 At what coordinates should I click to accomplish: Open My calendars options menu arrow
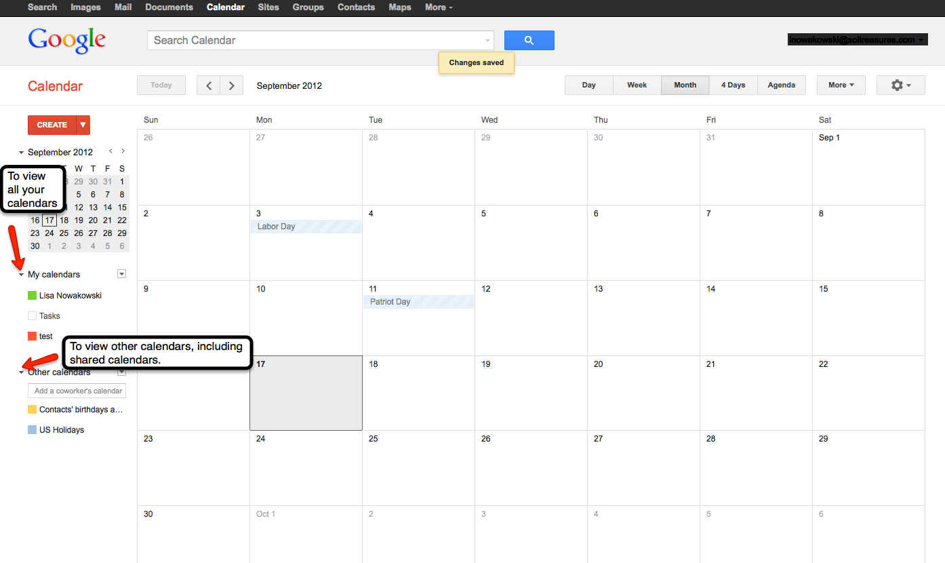pyautogui.click(x=121, y=274)
